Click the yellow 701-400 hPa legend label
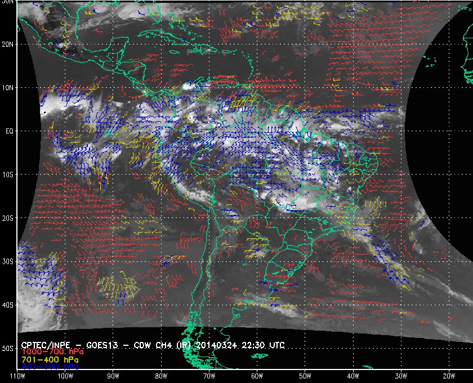The width and height of the screenshot is (473, 383). pyautogui.click(x=50, y=360)
